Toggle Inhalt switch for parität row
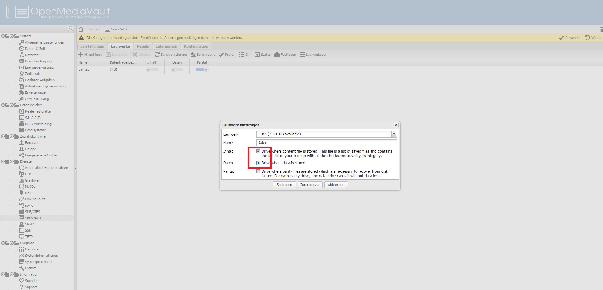603x290 pixels. (x=152, y=70)
